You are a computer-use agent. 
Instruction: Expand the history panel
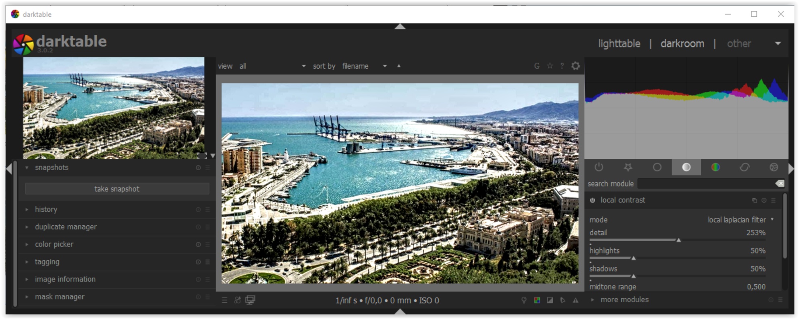(46, 209)
